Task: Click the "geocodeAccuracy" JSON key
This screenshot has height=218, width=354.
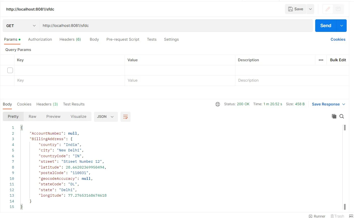Action: (58, 179)
